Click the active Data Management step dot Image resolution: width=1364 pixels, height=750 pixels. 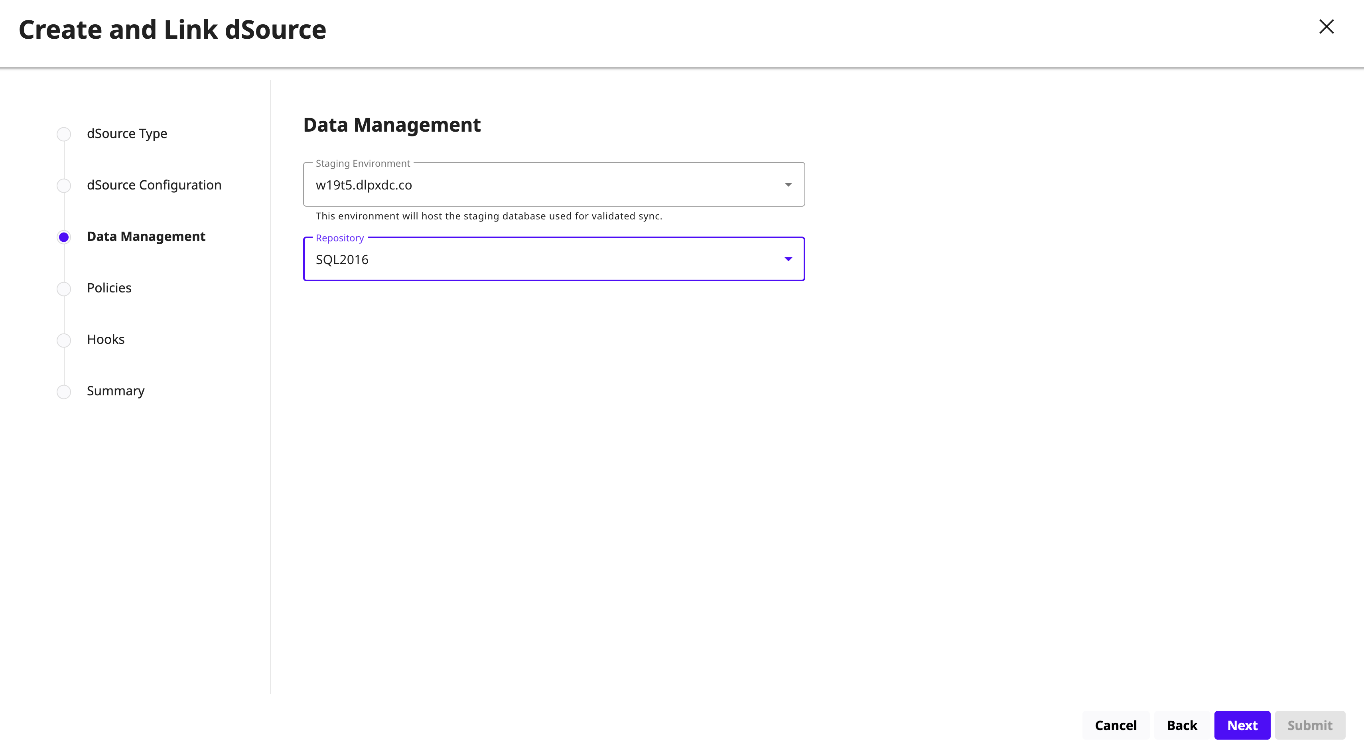(x=63, y=237)
